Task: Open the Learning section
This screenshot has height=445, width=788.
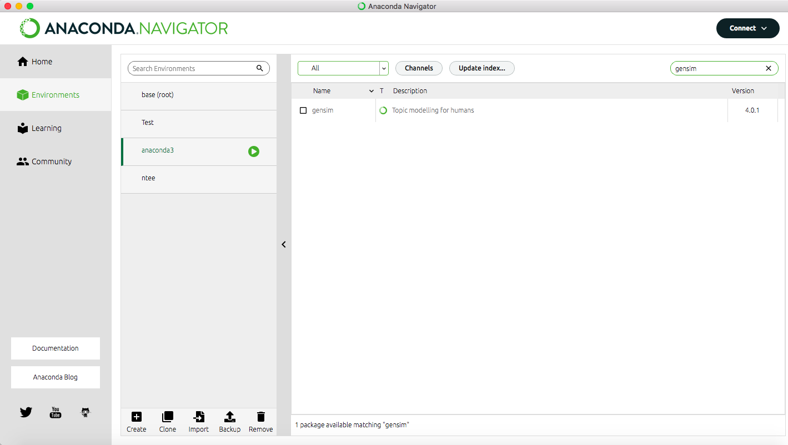Action: (x=56, y=128)
